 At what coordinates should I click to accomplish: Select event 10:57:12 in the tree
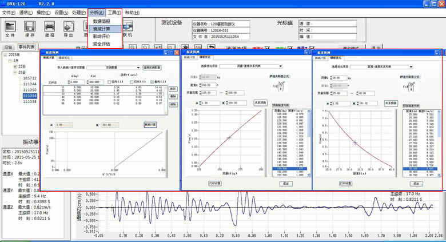click(x=30, y=78)
